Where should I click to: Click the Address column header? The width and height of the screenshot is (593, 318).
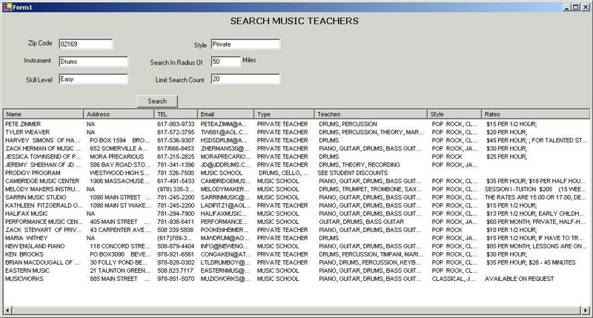[x=119, y=114]
